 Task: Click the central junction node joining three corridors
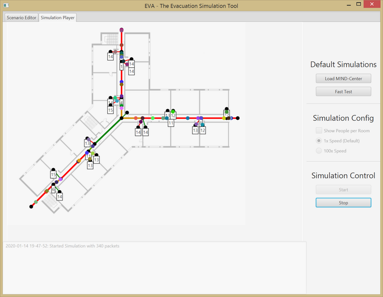point(122,118)
